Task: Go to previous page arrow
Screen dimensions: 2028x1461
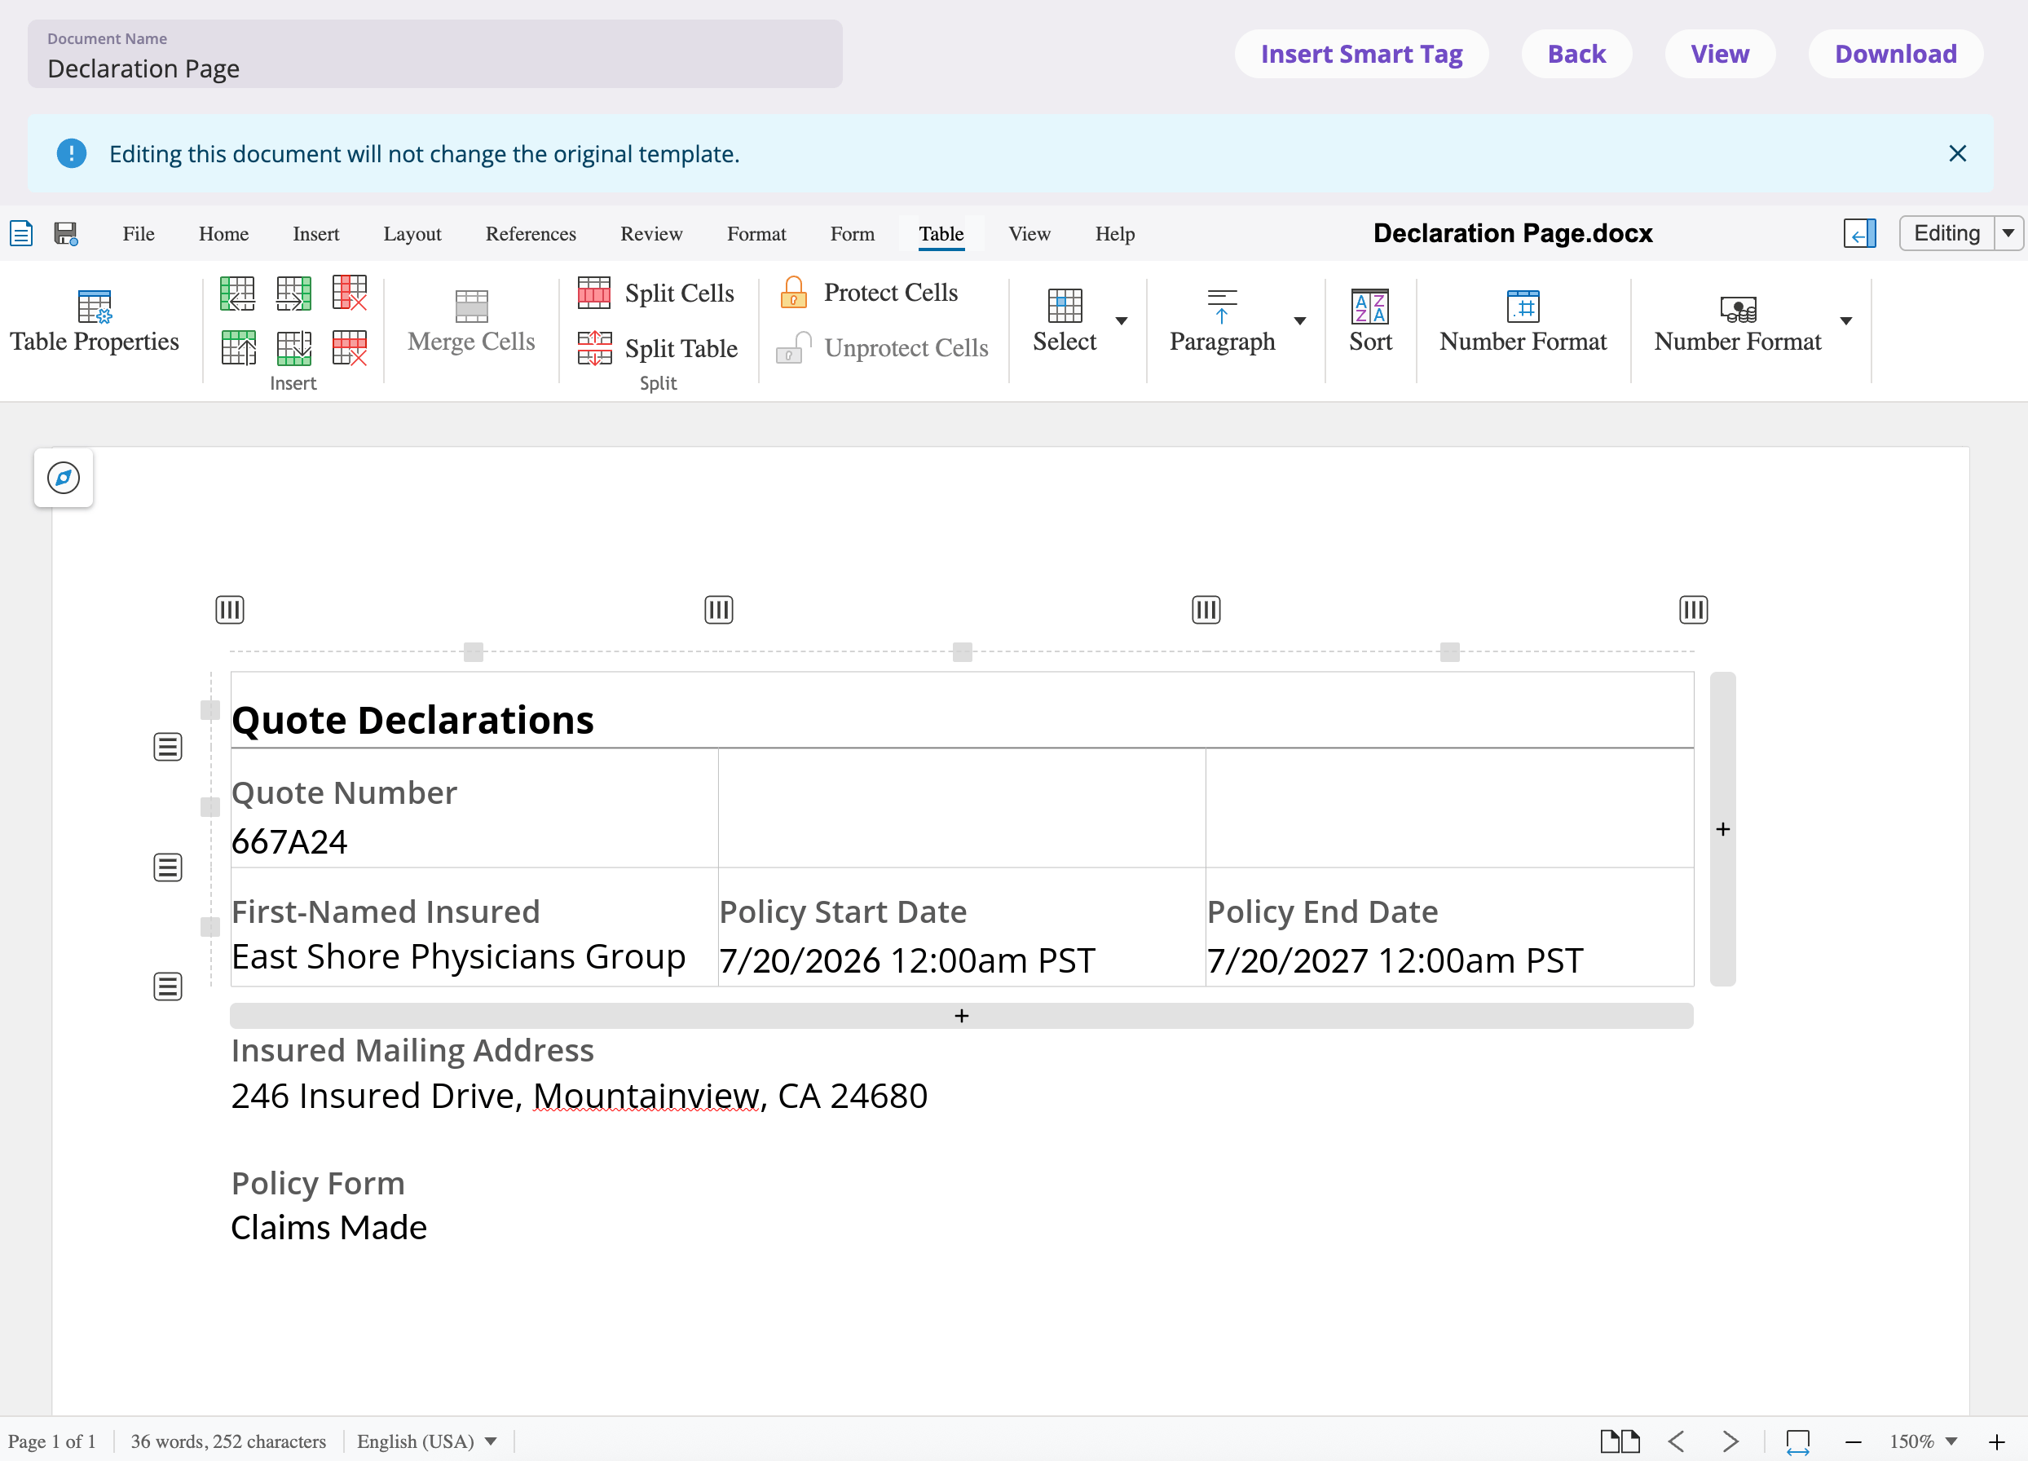Action: click(1677, 1441)
